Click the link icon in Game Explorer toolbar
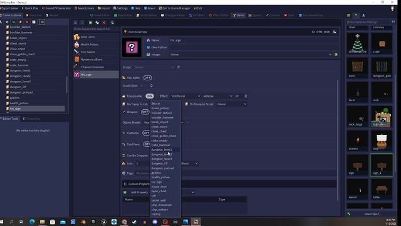This screenshot has width=401, height=226. tap(42, 22)
